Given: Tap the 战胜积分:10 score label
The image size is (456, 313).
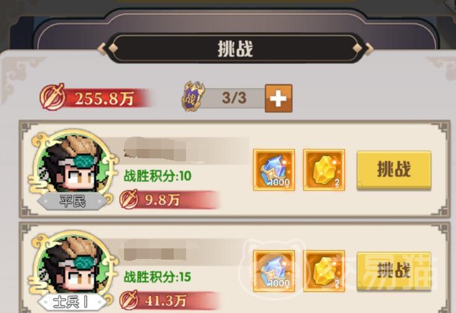Looking at the screenshot, I should (x=158, y=176).
